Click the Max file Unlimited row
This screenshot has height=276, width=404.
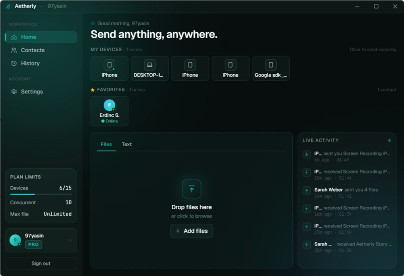click(x=41, y=214)
